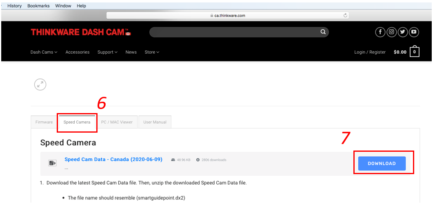Click the blue DOWNLOAD button
The width and height of the screenshot is (435, 214).
click(382, 164)
